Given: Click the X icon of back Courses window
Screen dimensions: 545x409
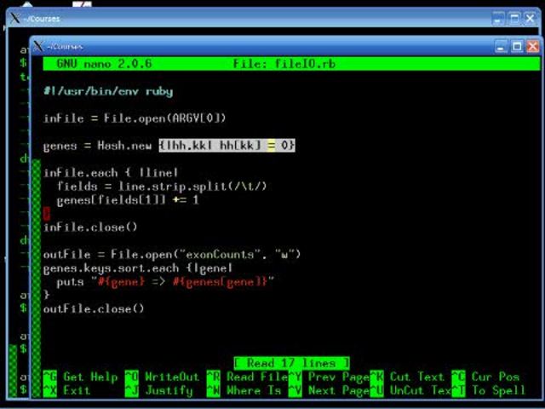Looking at the screenshot, I should [15, 18].
